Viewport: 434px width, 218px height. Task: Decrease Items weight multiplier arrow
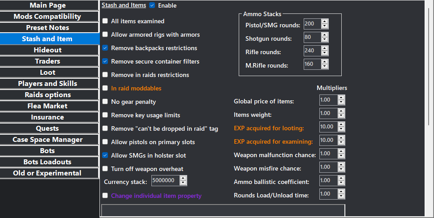coord(341,116)
